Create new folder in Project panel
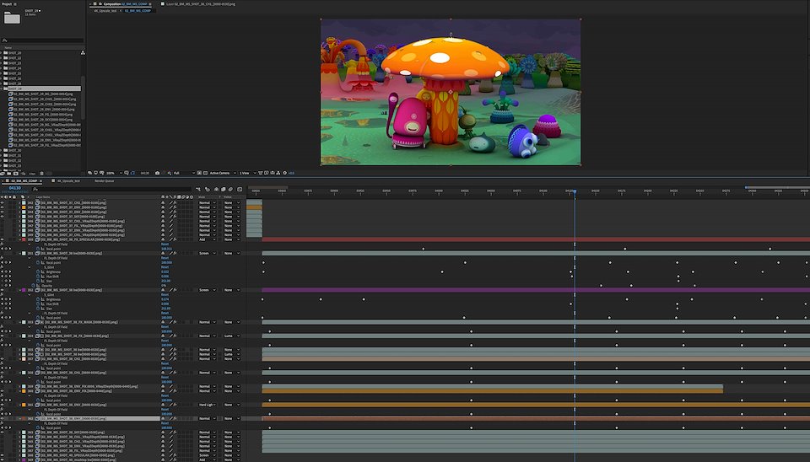 (x=8, y=174)
